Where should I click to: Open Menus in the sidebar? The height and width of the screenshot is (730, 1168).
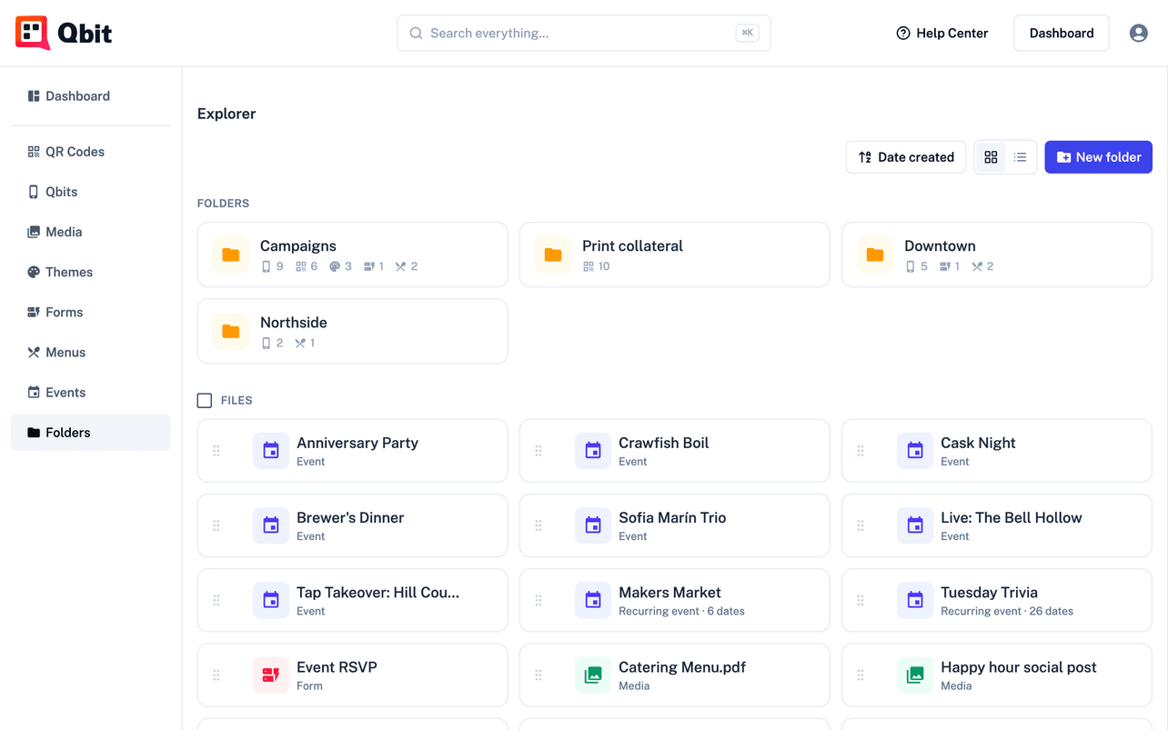91,352
